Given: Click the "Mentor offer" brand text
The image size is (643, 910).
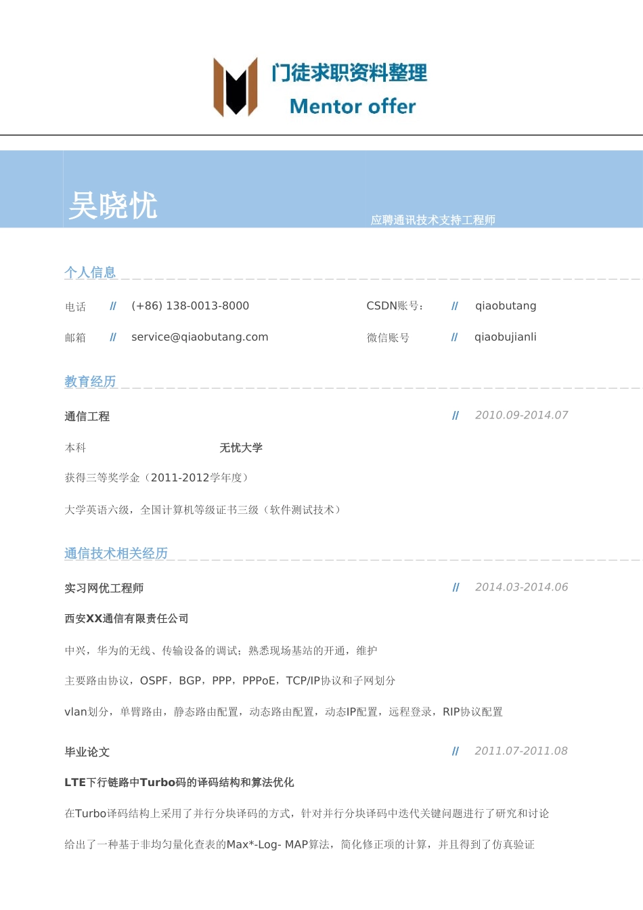Looking at the screenshot, I should (353, 106).
